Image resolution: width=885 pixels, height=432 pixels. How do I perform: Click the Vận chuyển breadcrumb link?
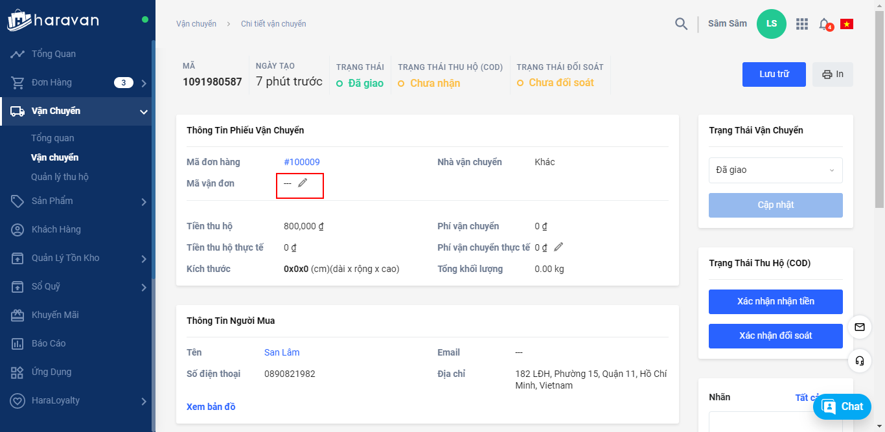(196, 24)
